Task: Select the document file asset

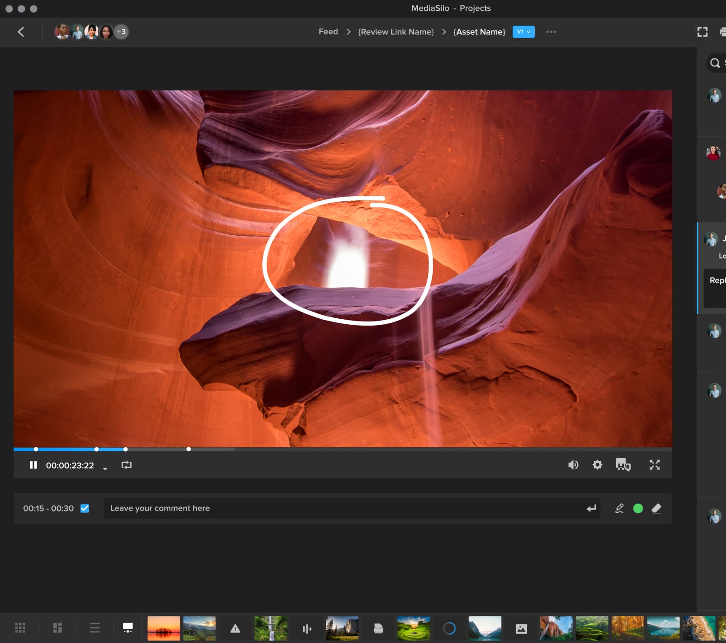Action: tap(378, 628)
